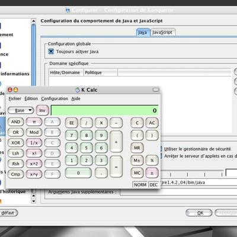The height and width of the screenshot is (237, 237).
Task: Toggle the Inv inverse button
Action: (x=42, y=110)
